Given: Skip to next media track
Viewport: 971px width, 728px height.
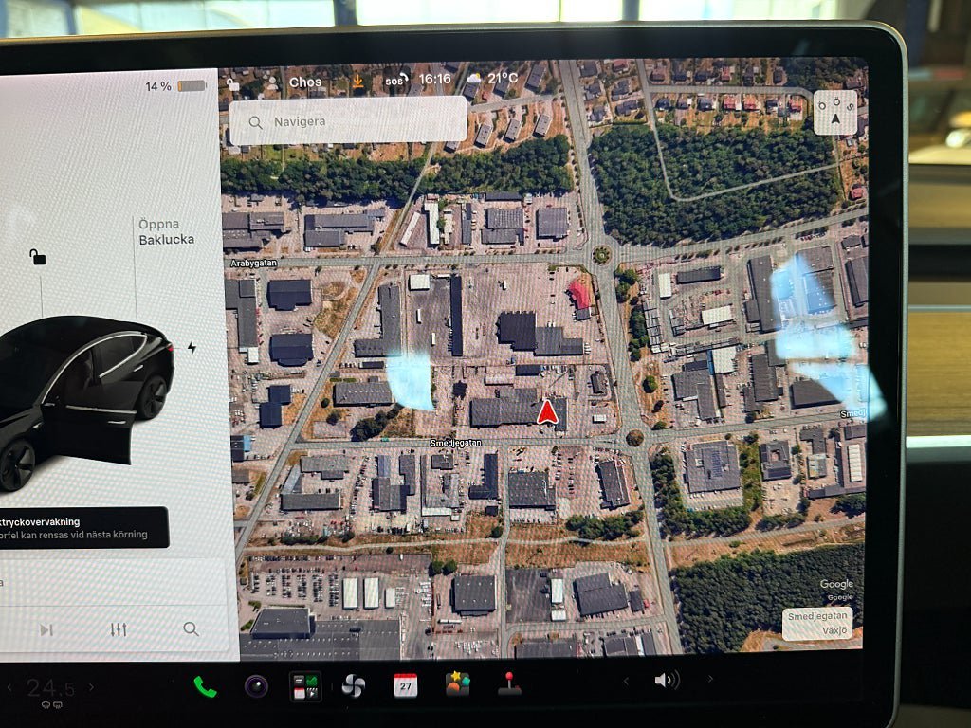Looking at the screenshot, I should pos(46,630).
